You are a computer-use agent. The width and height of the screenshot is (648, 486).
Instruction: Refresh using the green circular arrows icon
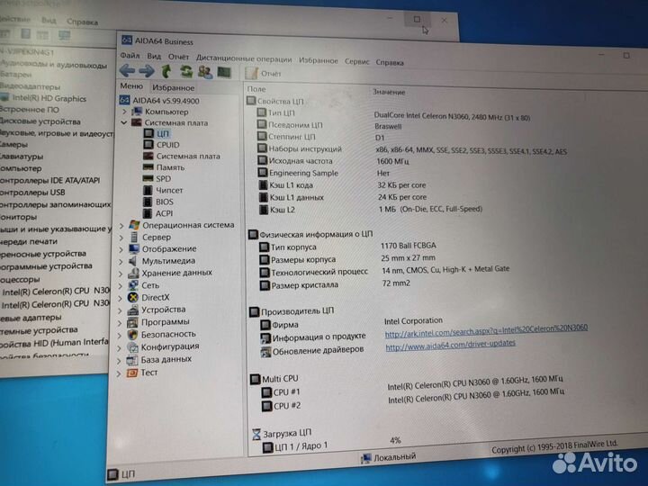click(186, 72)
